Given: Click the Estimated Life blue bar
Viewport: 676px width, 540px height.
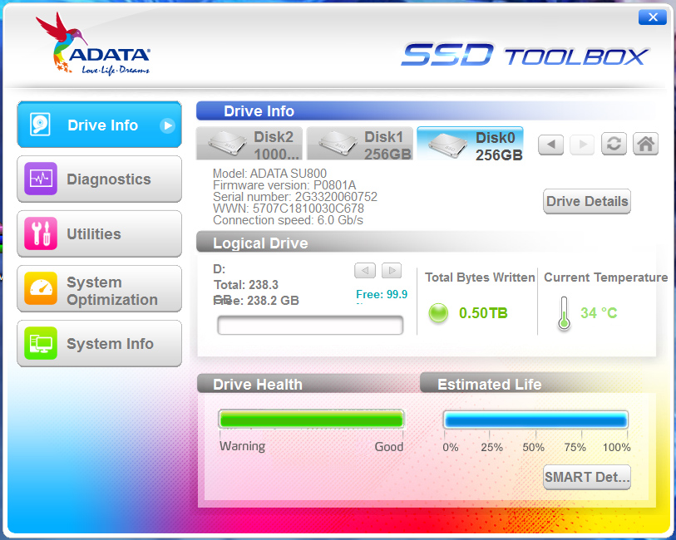Looking at the screenshot, I should [x=535, y=420].
